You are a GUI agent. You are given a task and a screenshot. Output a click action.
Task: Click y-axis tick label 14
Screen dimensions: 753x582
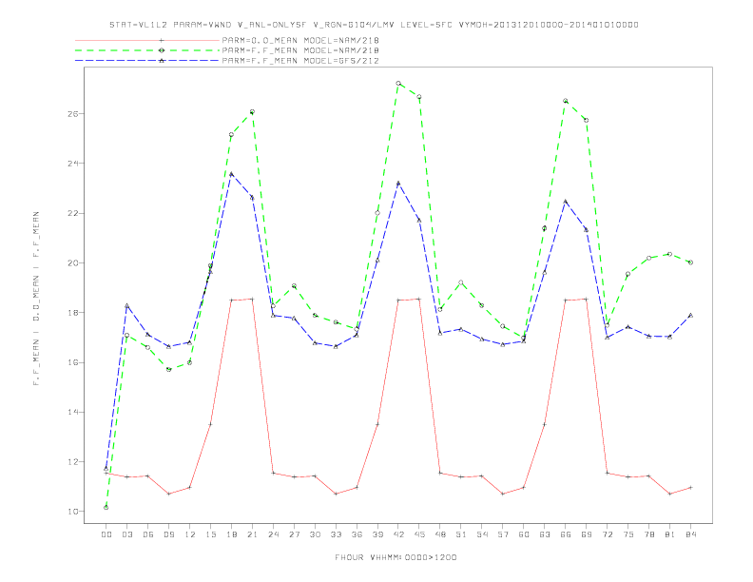pyautogui.click(x=73, y=412)
